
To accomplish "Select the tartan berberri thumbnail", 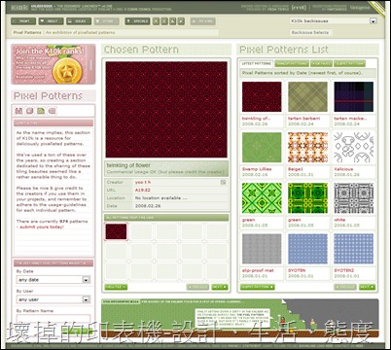I will click(x=307, y=96).
